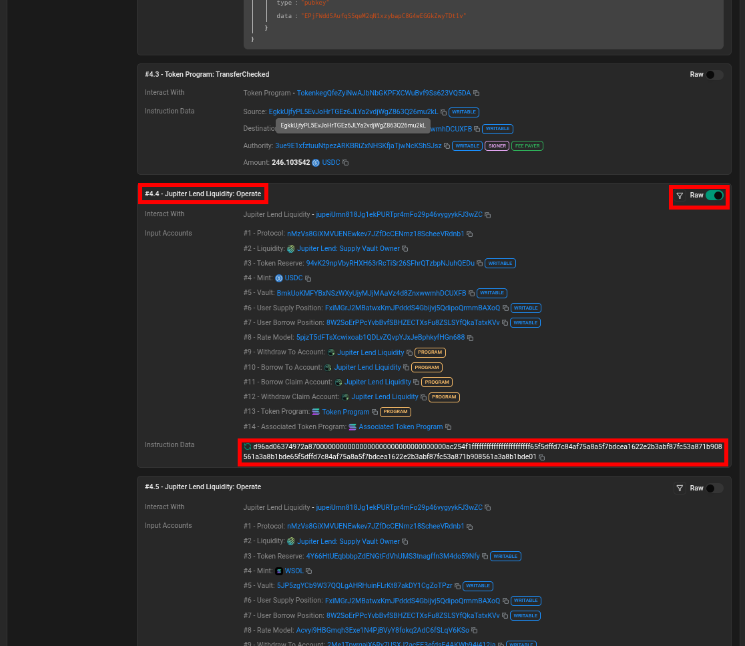The height and width of the screenshot is (646, 745).
Task: Copy the Source address in #4.3
Action: coord(443,112)
